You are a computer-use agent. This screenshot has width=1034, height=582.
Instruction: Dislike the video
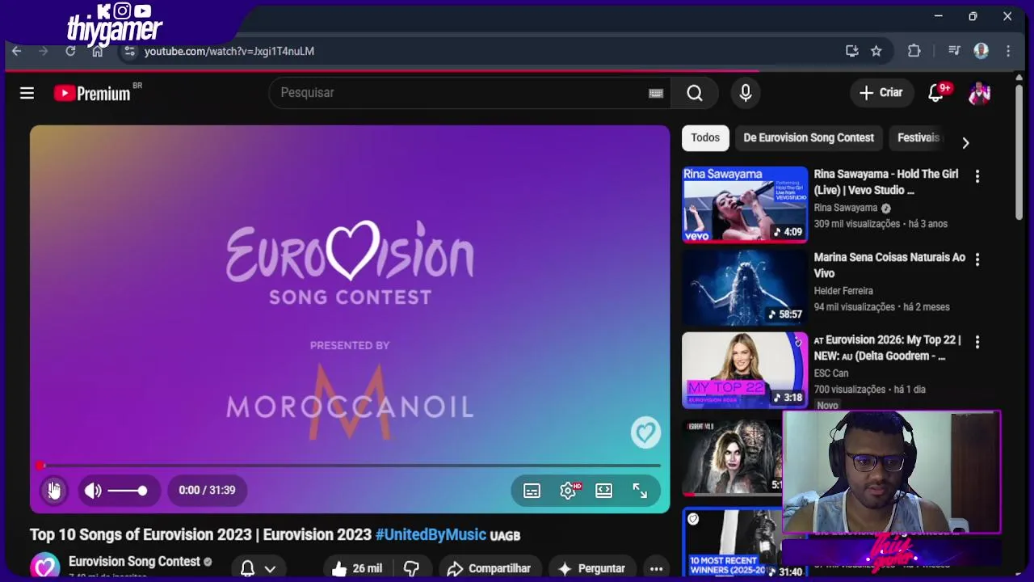click(x=411, y=569)
